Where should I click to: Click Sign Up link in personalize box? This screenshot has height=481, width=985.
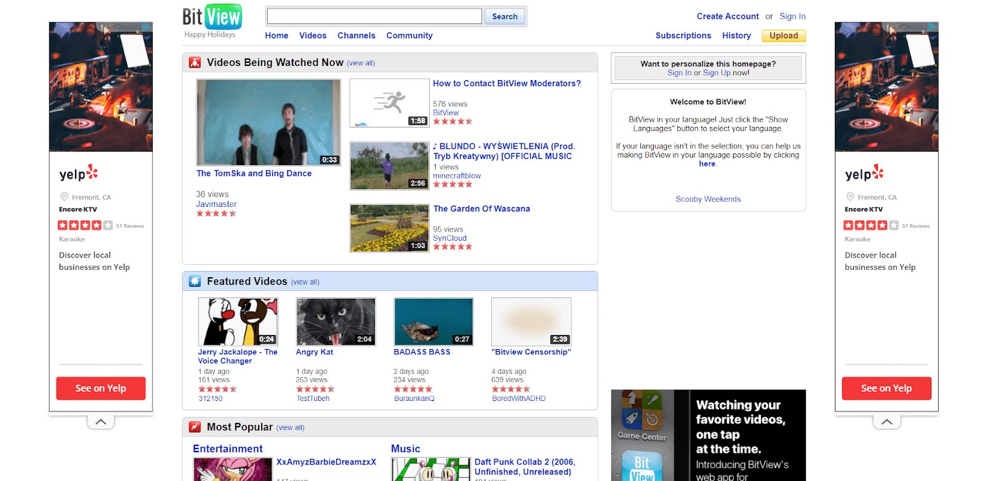(717, 73)
